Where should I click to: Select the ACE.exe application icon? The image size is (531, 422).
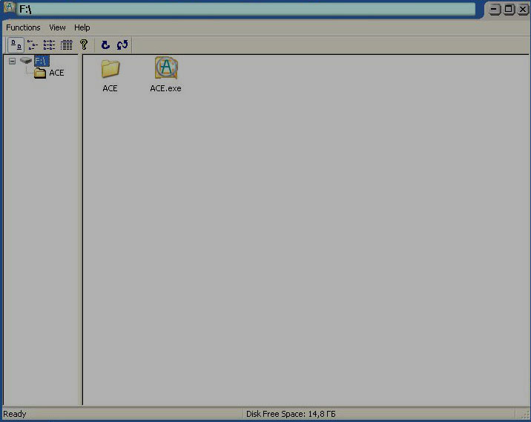click(165, 69)
